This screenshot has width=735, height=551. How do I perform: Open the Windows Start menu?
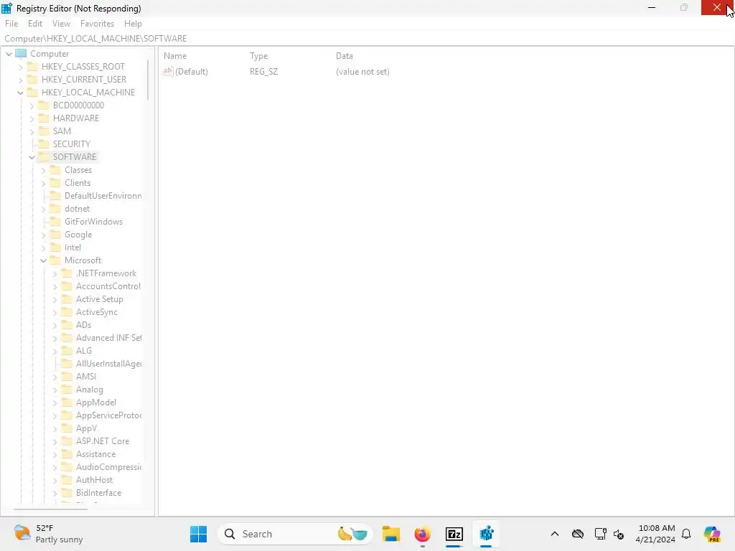click(x=198, y=534)
